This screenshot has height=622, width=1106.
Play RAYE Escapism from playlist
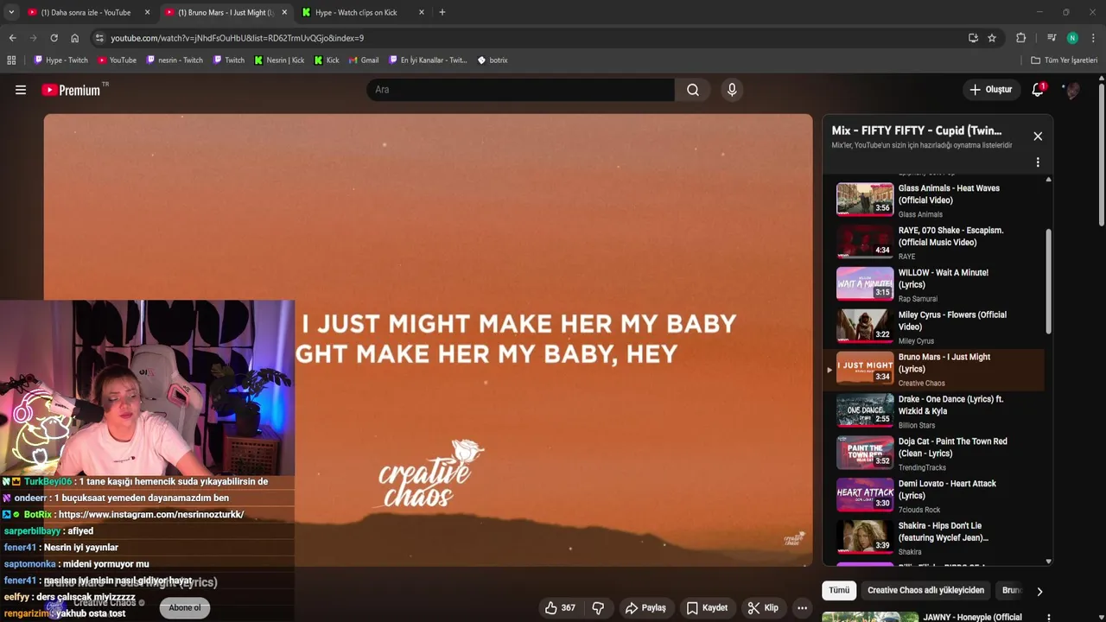click(933, 242)
